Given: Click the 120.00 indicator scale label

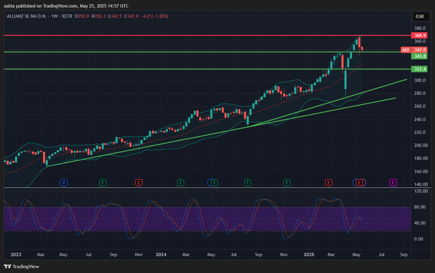Looking at the screenshot, I should pyautogui.click(x=421, y=191).
